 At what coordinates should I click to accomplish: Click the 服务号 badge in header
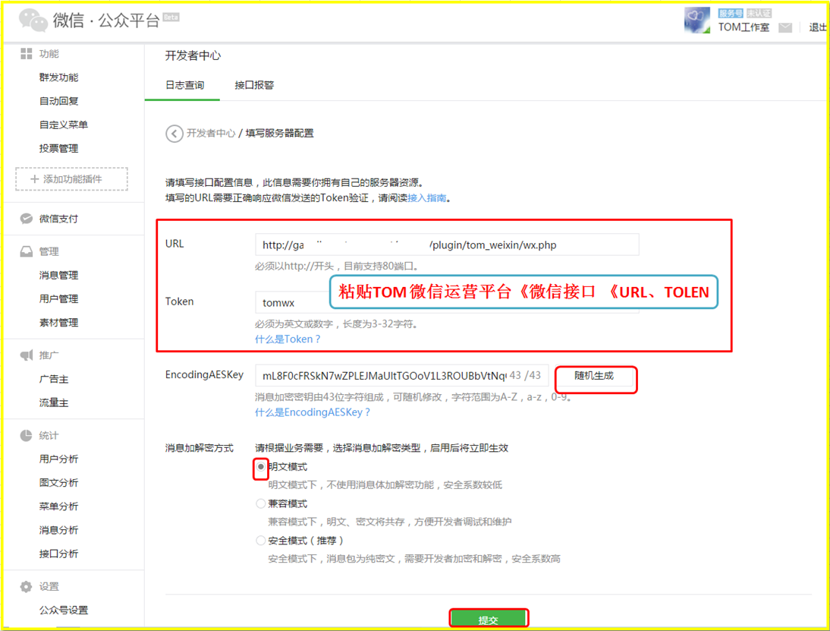(x=731, y=13)
